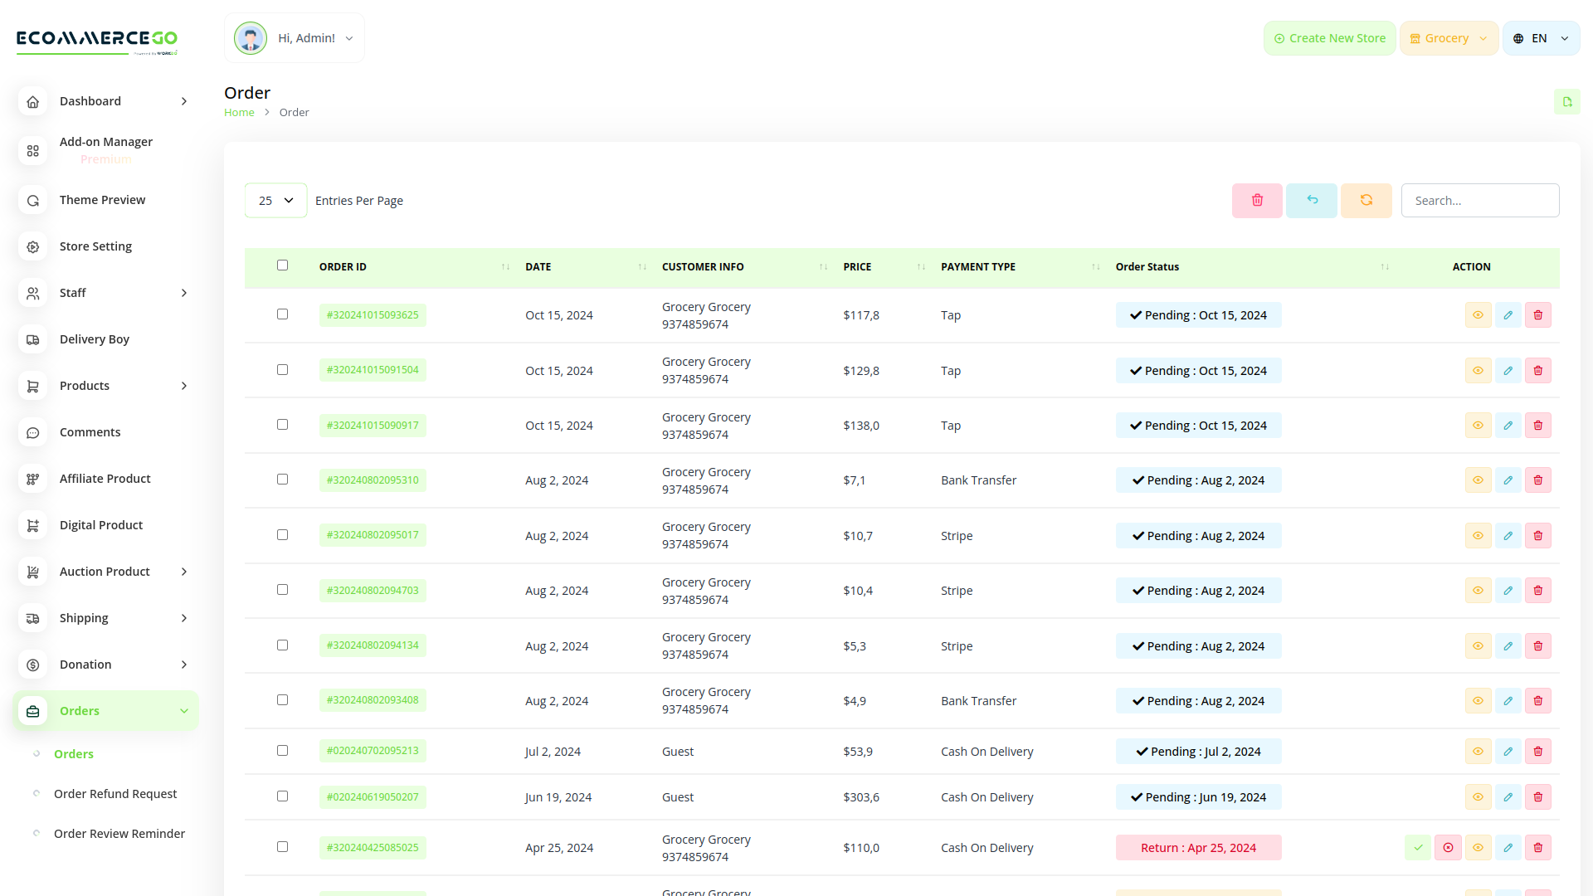
Task: Approve return order using the green check icon
Action: tap(1418, 847)
